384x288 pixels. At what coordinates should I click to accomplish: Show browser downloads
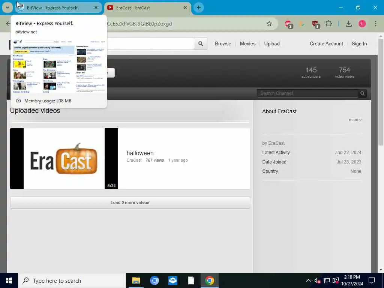pos(349,24)
